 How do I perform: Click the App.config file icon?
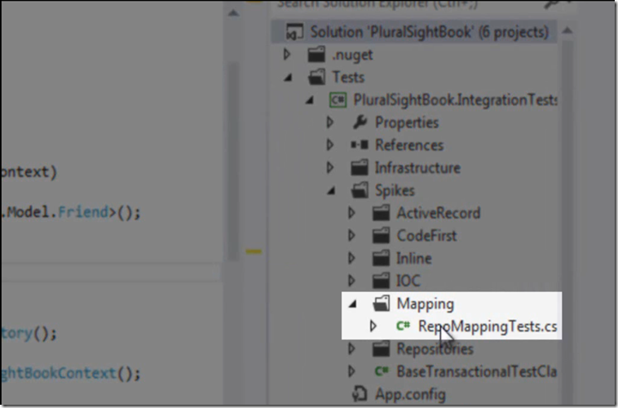click(x=360, y=394)
